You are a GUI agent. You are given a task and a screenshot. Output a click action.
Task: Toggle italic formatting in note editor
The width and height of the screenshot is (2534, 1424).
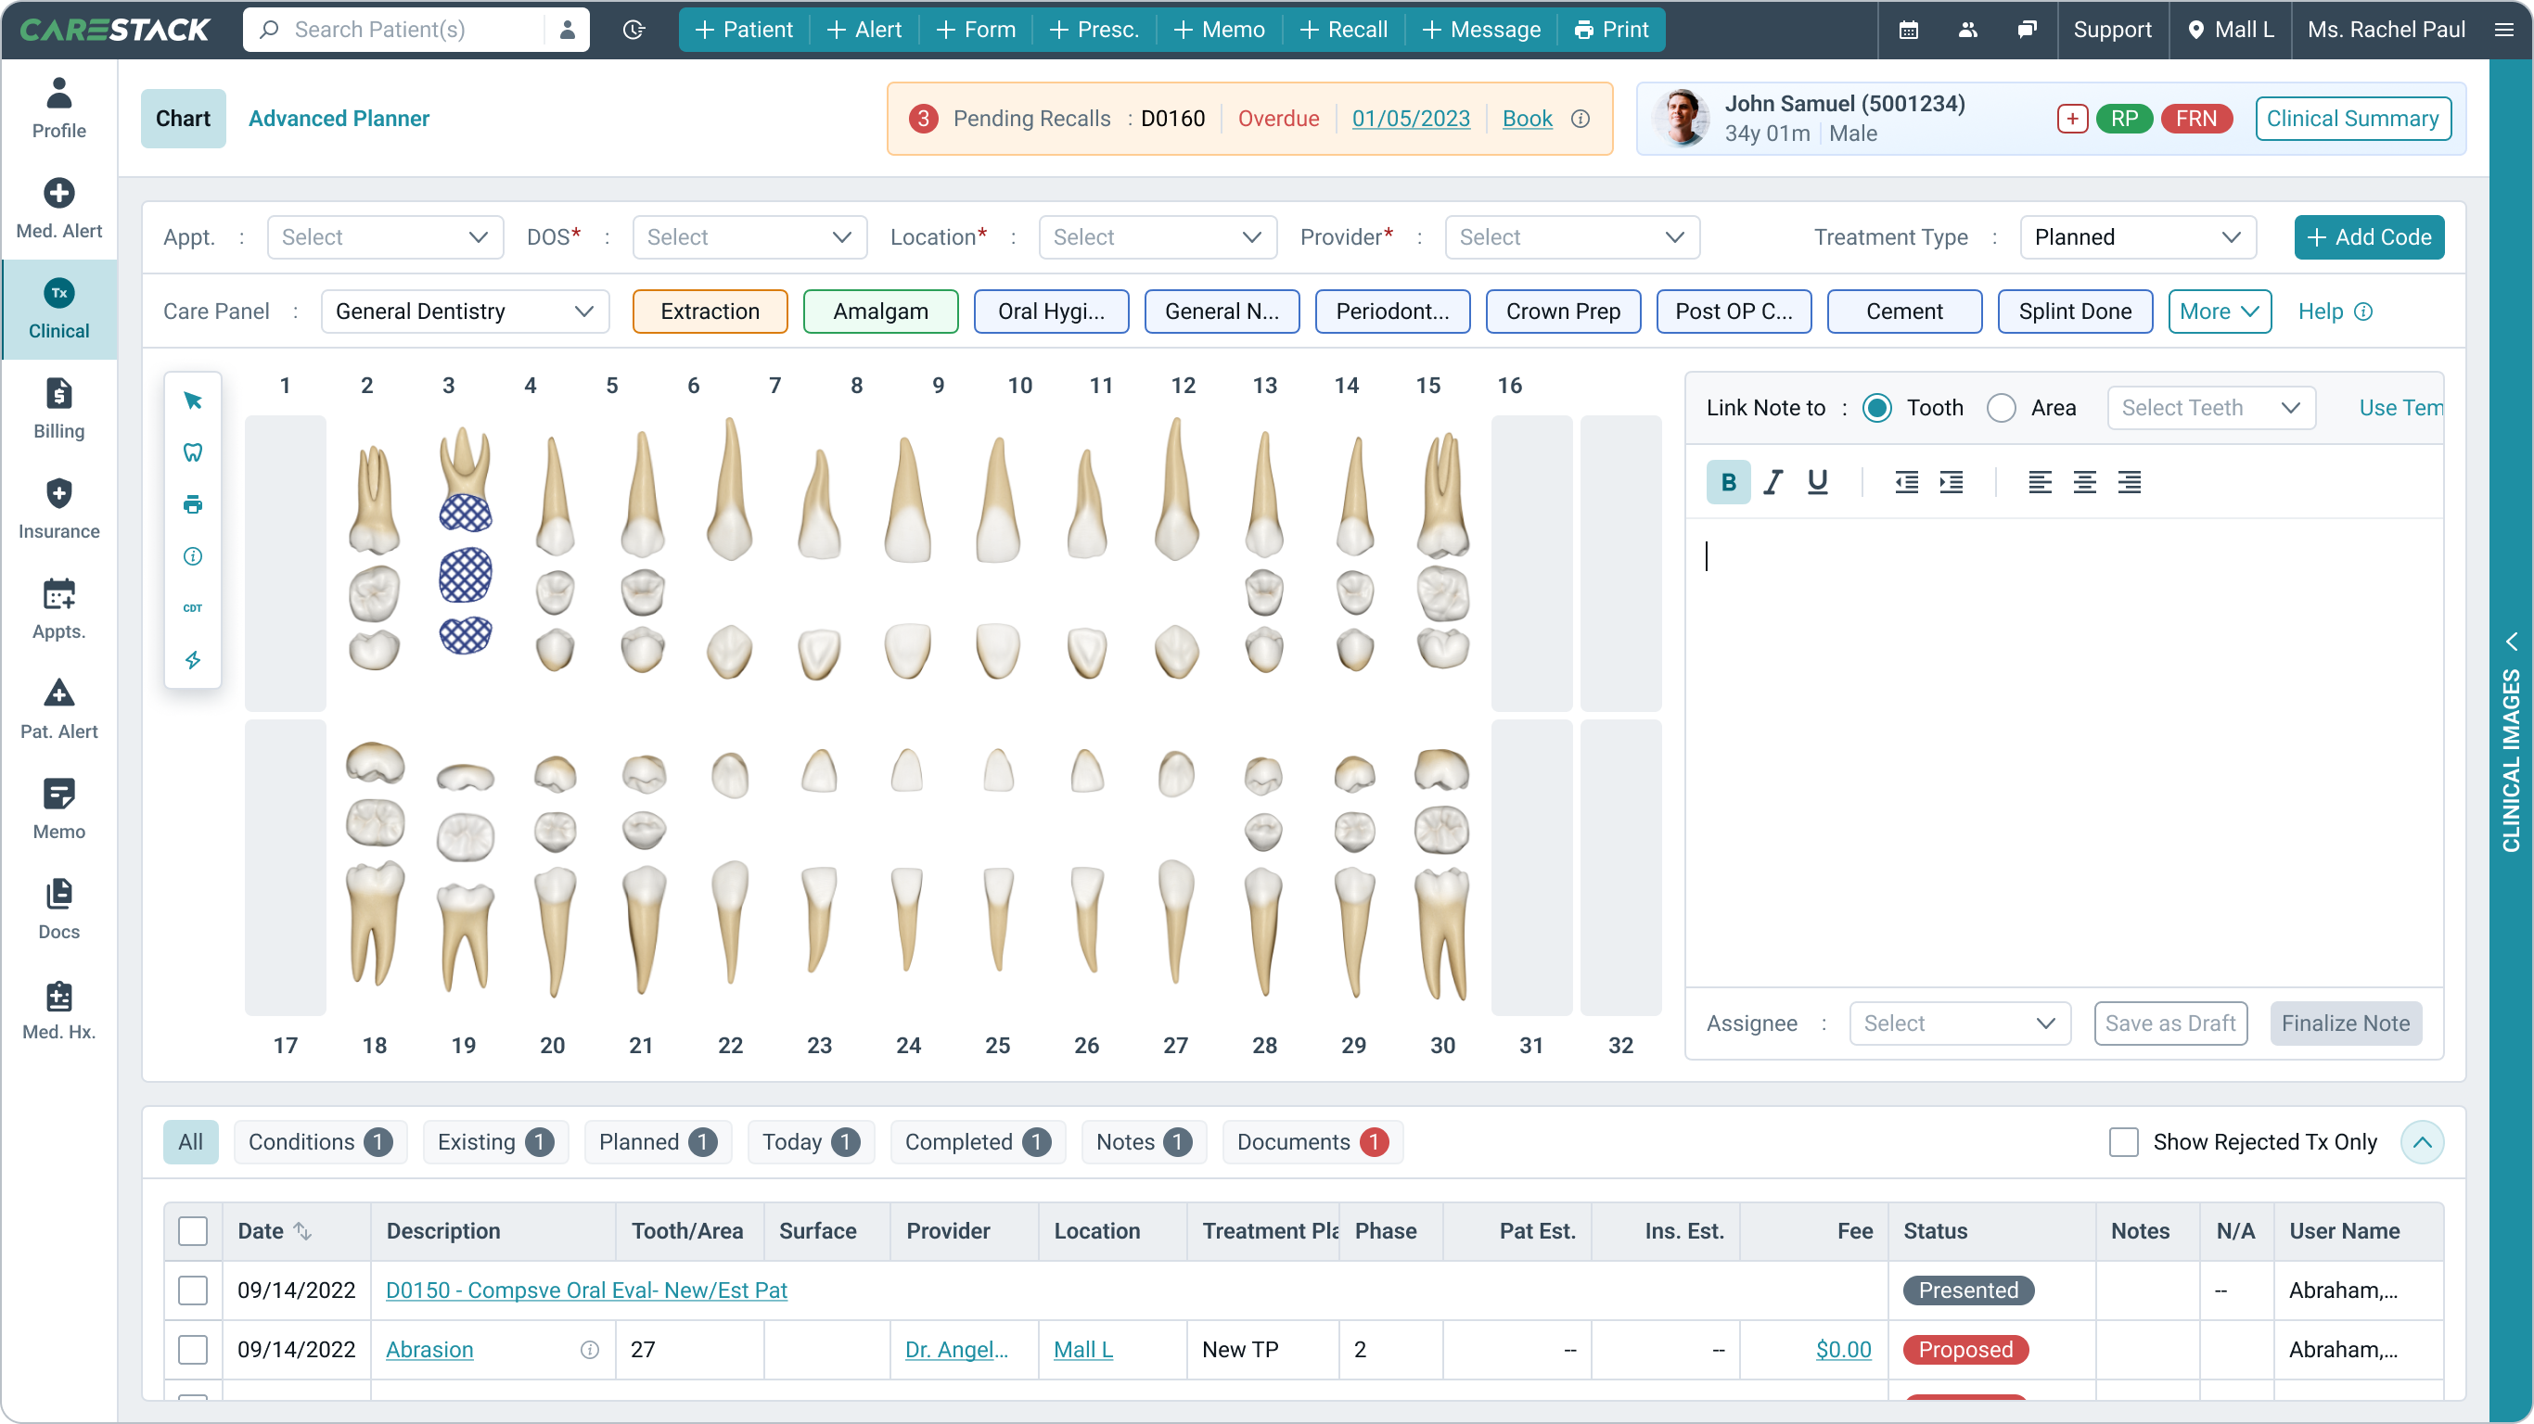coord(1773,482)
